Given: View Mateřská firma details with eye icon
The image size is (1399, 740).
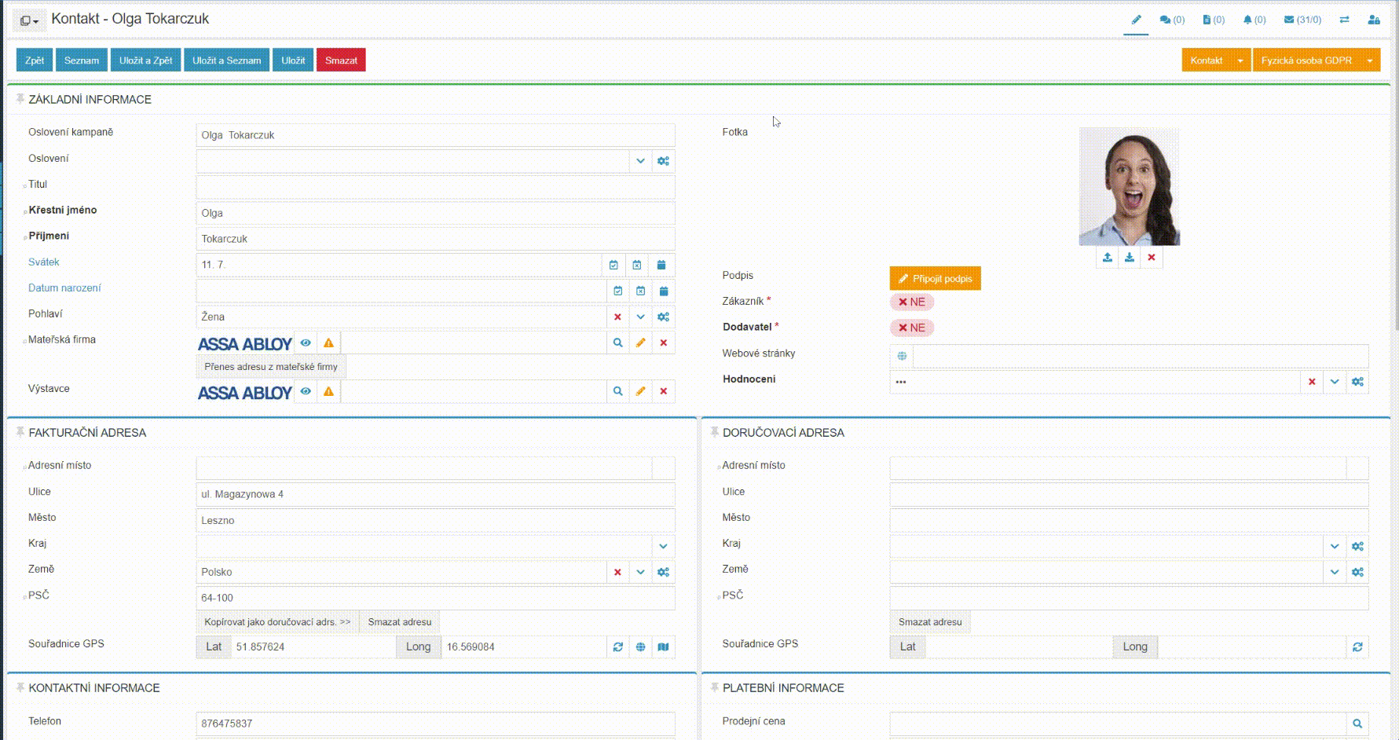Looking at the screenshot, I should coord(306,343).
